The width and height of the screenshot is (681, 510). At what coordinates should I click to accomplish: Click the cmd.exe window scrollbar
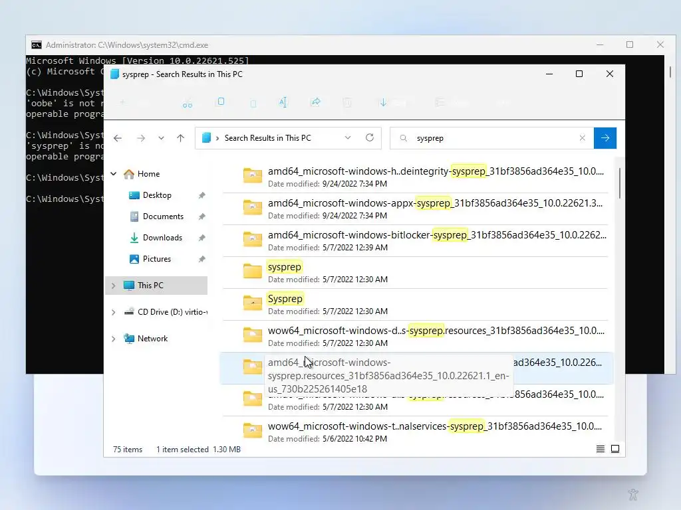click(670, 72)
